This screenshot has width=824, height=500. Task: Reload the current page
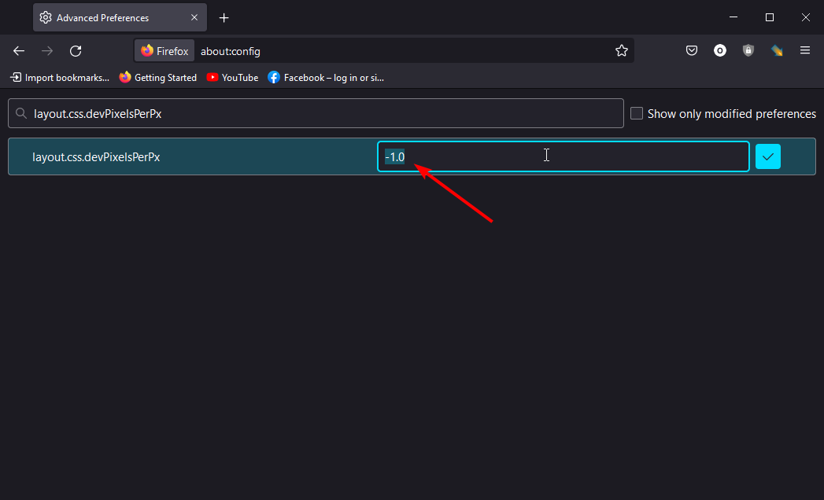click(76, 51)
